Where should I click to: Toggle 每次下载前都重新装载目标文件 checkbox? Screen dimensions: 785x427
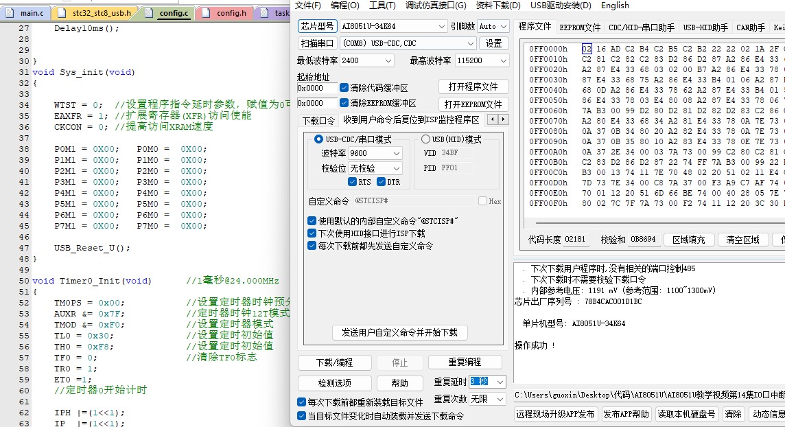(301, 402)
